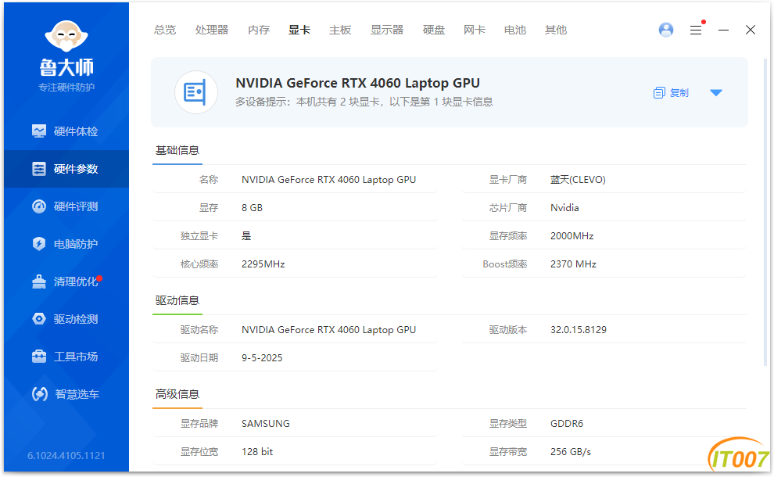Click the 独立显卡 value 是
774x477 pixels.
coord(246,236)
